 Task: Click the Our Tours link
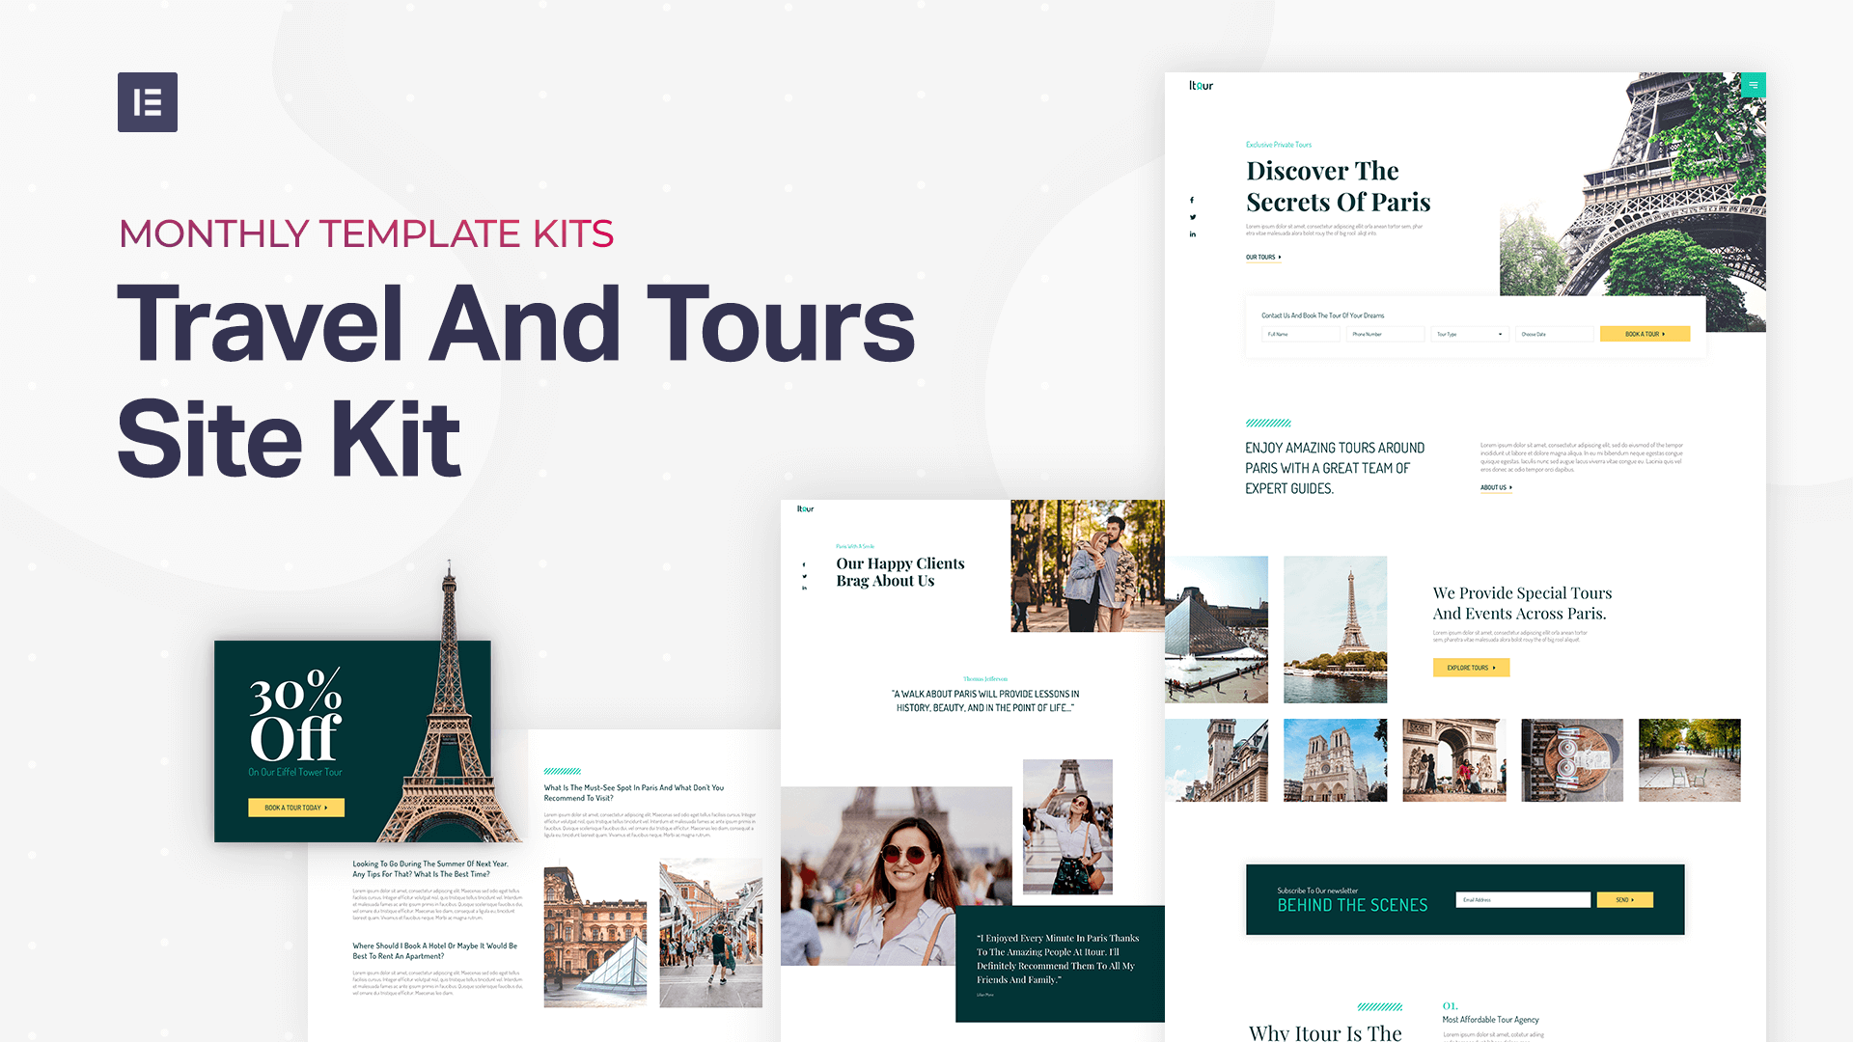pyautogui.click(x=1263, y=258)
